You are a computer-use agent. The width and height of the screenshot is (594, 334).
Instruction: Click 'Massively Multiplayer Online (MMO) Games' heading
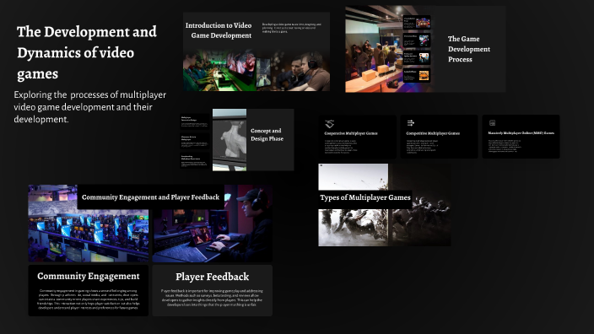point(521,133)
